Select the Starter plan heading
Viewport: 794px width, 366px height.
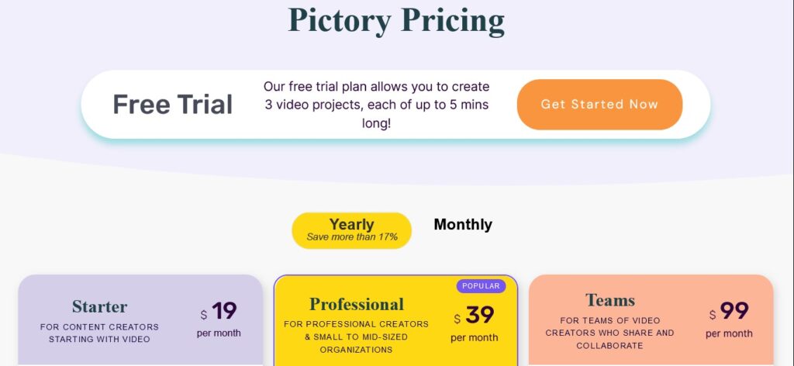coord(99,306)
